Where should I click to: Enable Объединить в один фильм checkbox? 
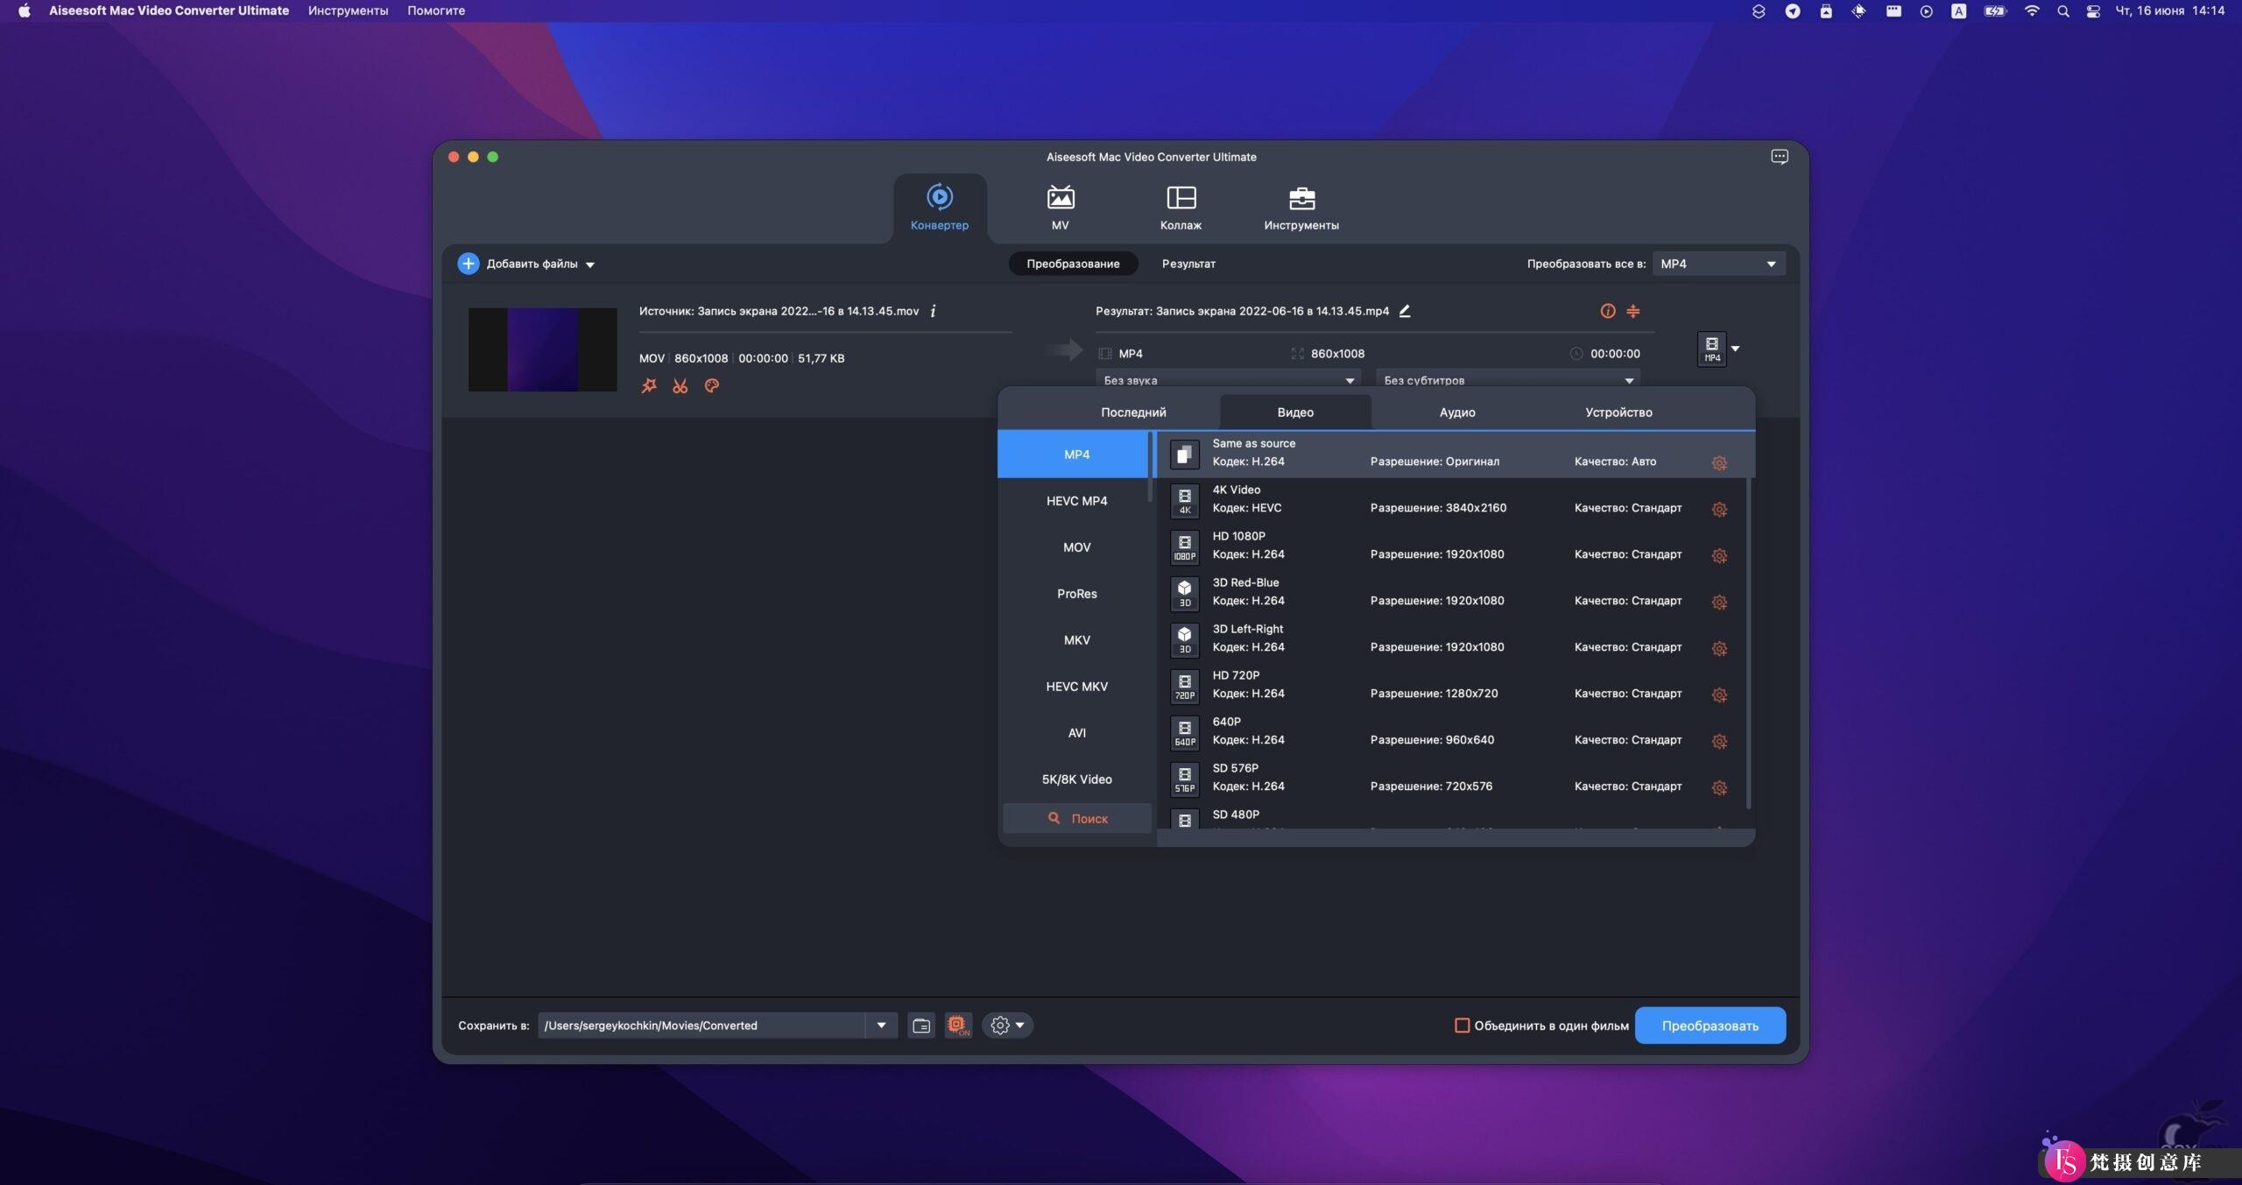(x=1462, y=1026)
